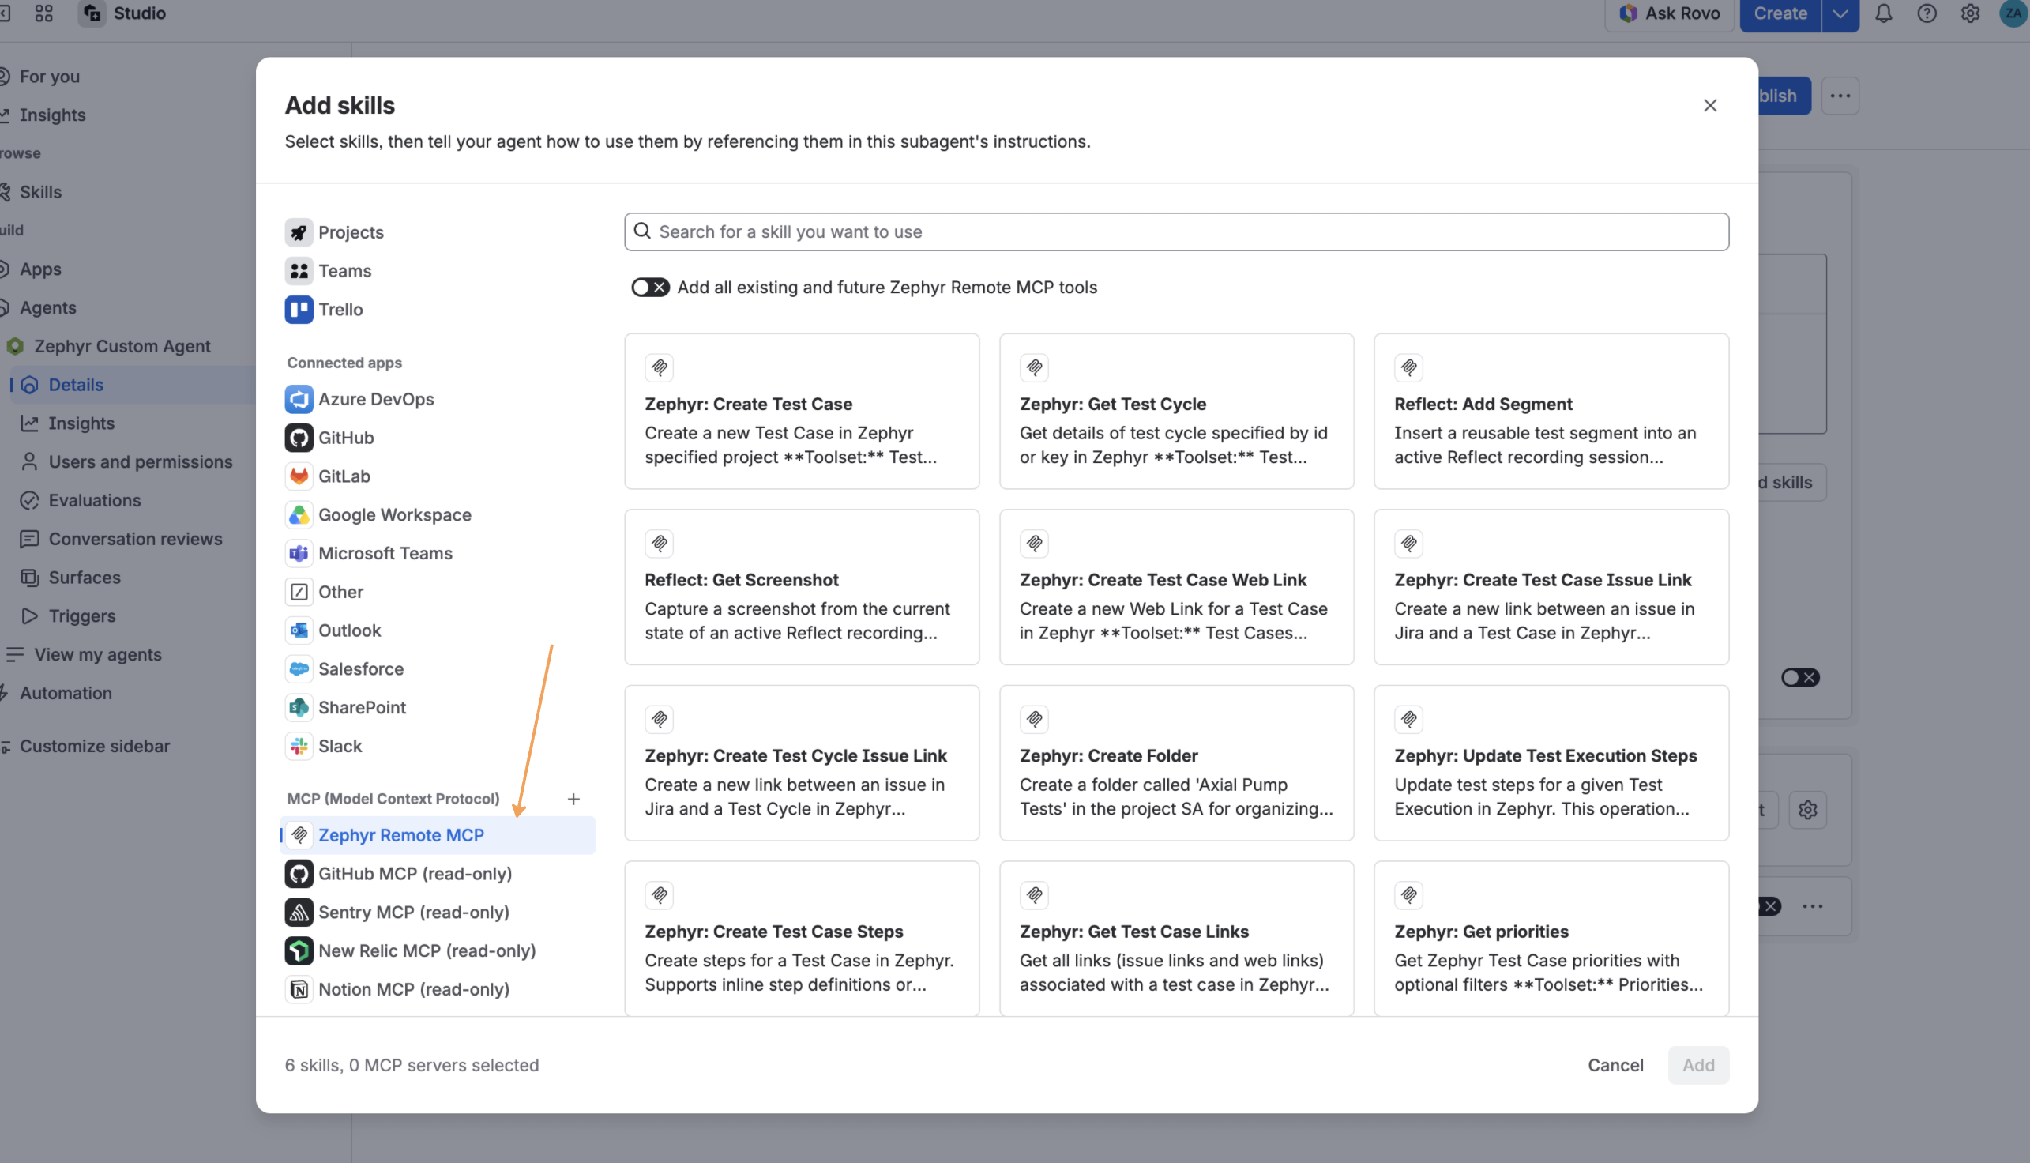Open help question mark icon
The height and width of the screenshot is (1163, 2030).
1927,13
